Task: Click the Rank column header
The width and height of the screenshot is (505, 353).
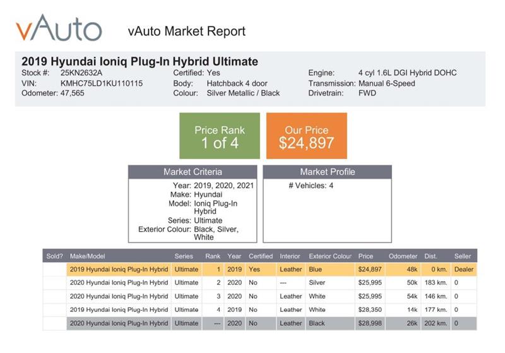Action: pos(213,256)
